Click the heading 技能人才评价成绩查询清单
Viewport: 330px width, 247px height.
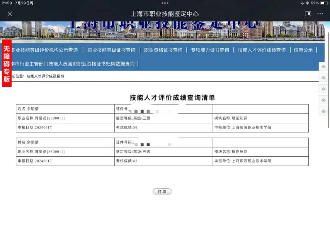point(172,98)
